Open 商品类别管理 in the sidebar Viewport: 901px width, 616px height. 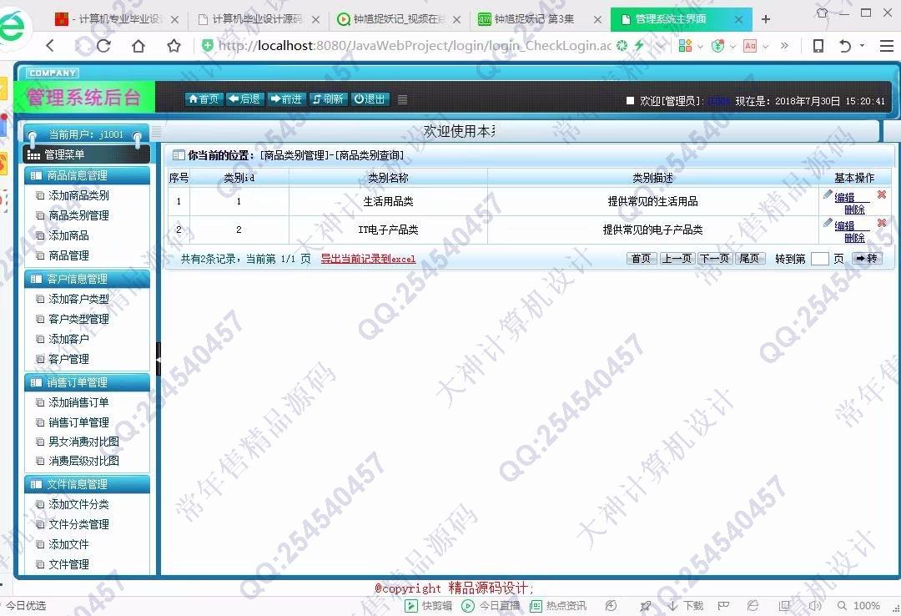(78, 215)
